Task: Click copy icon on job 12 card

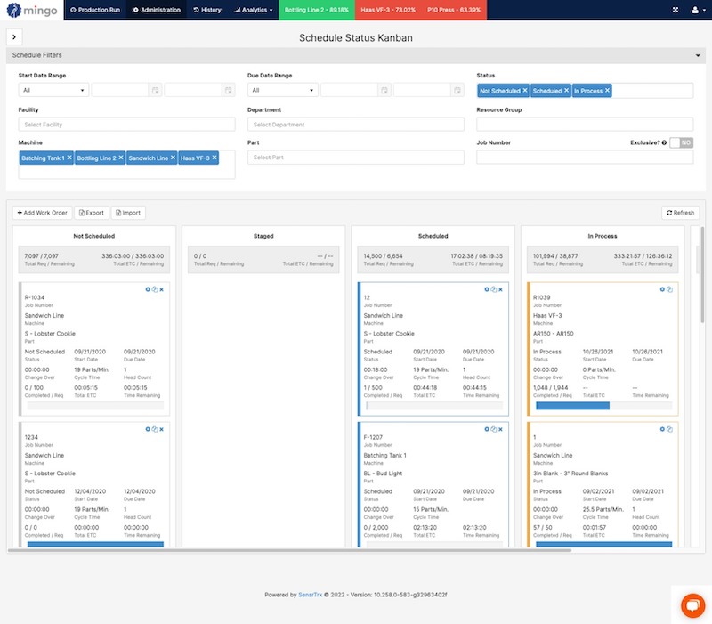Action: click(494, 289)
